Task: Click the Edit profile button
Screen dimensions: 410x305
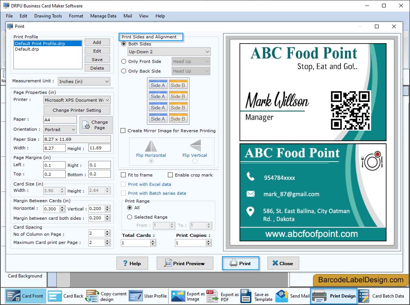Action: [x=97, y=51]
